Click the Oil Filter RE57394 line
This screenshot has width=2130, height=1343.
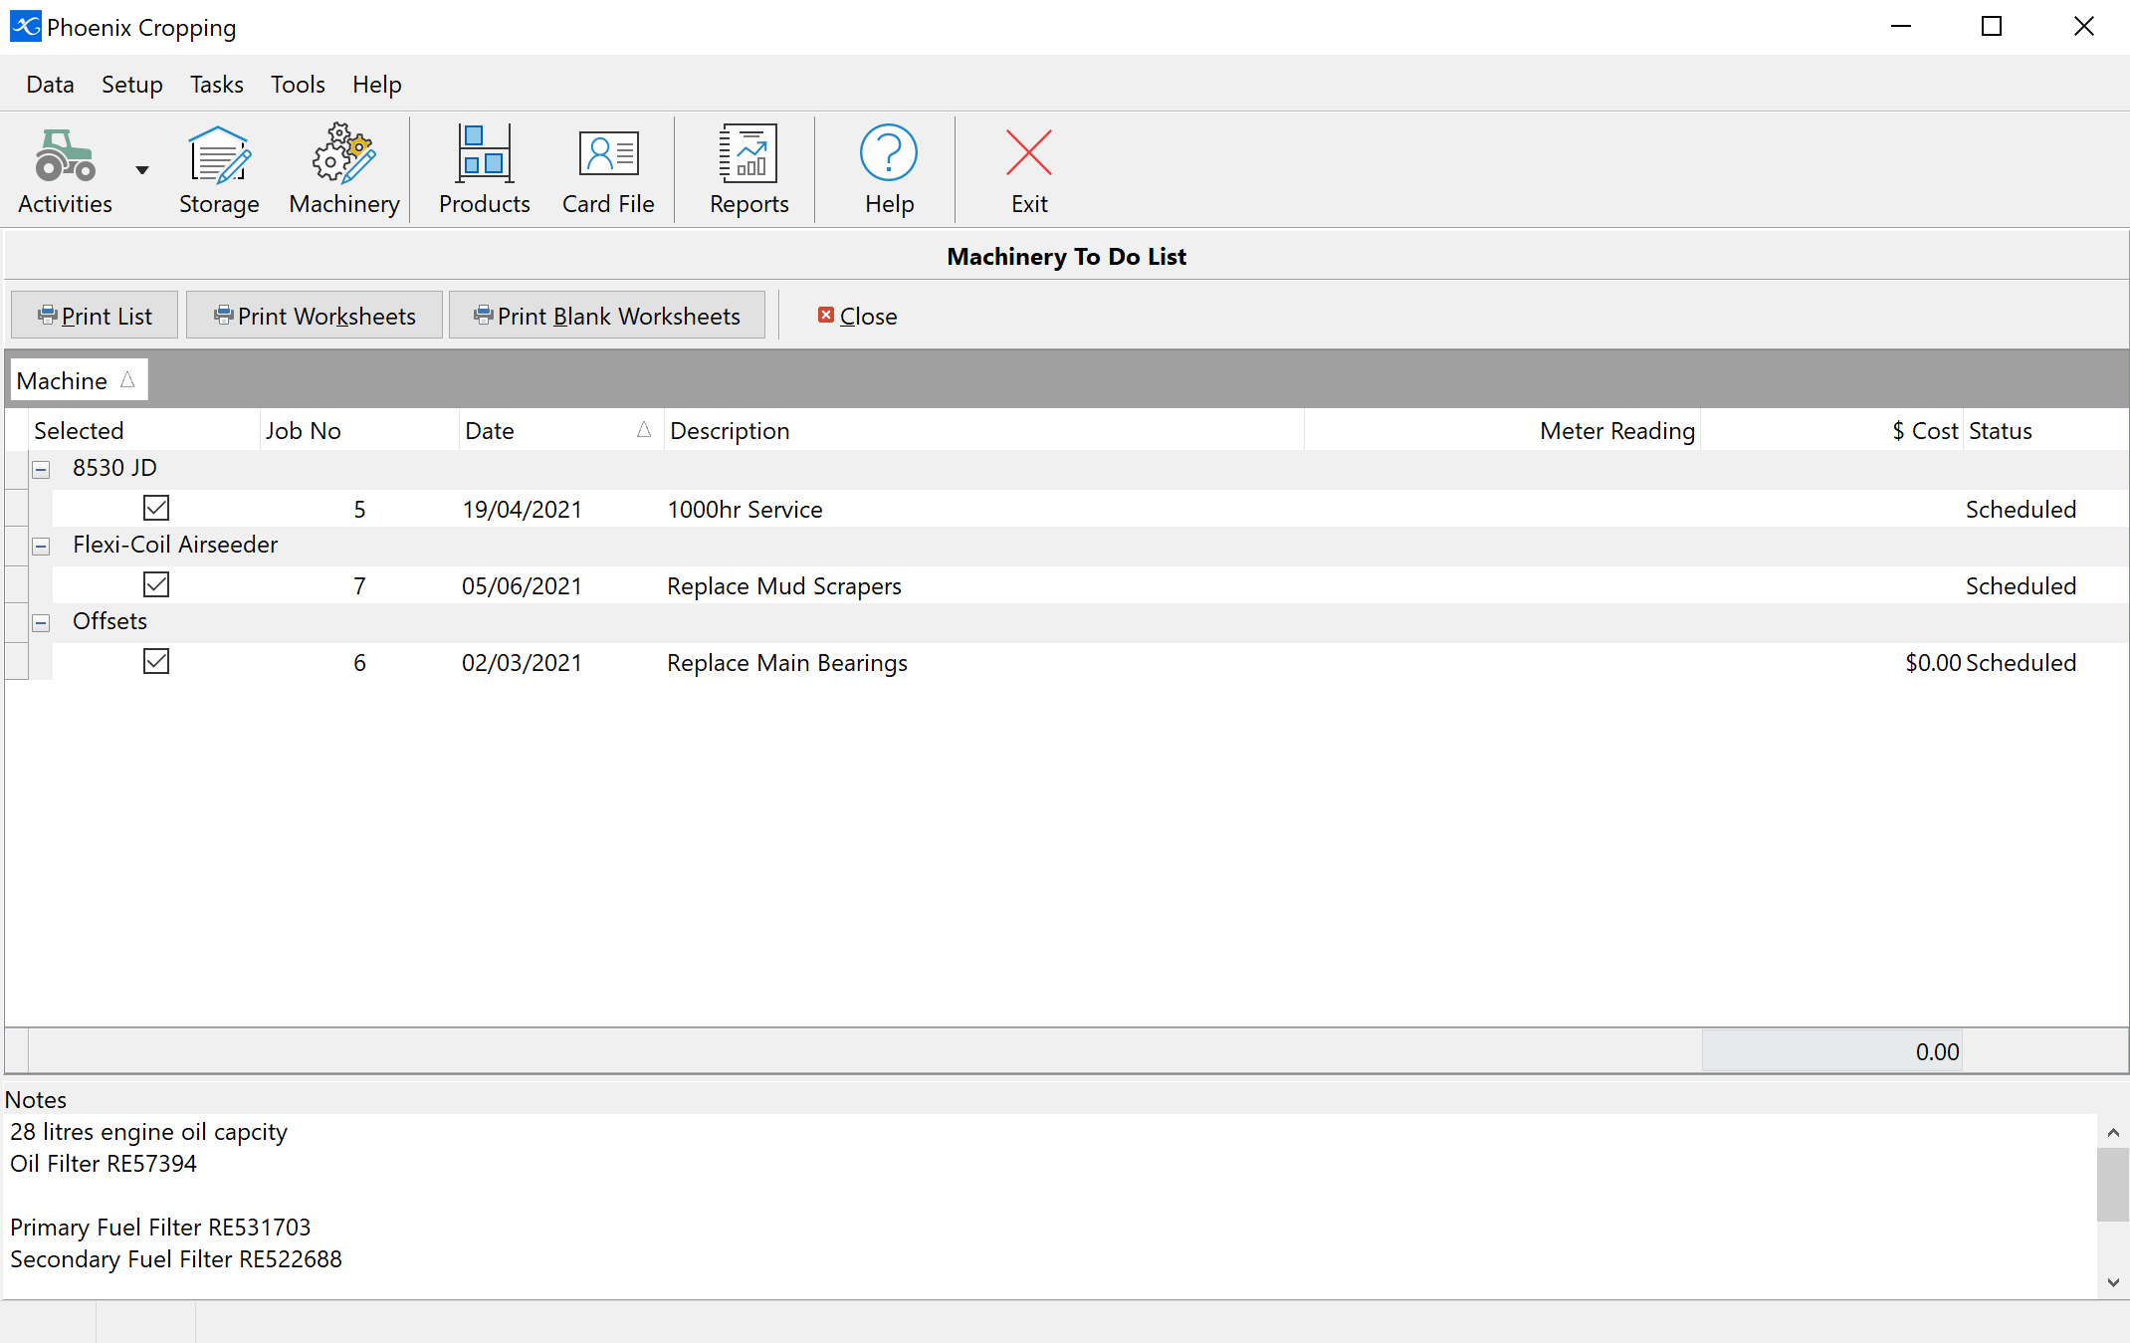pos(104,1164)
